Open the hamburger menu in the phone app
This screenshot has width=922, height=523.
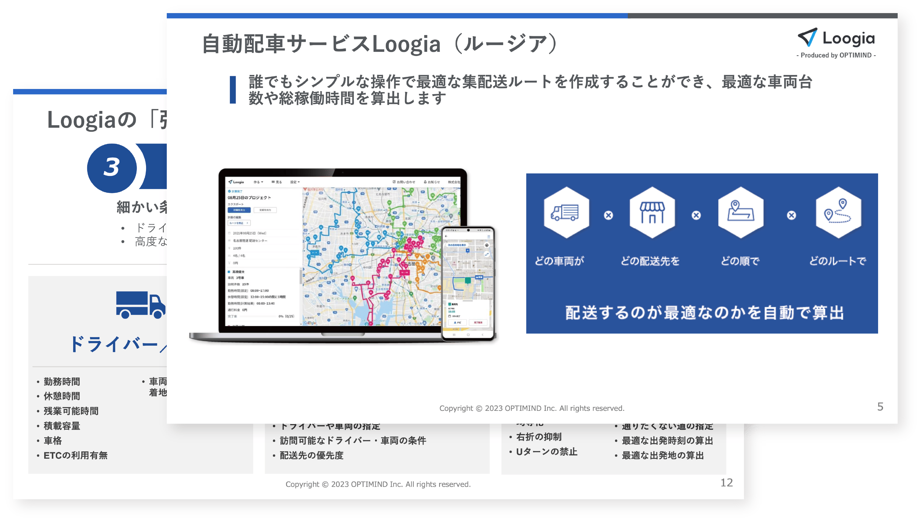pos(489,237)
